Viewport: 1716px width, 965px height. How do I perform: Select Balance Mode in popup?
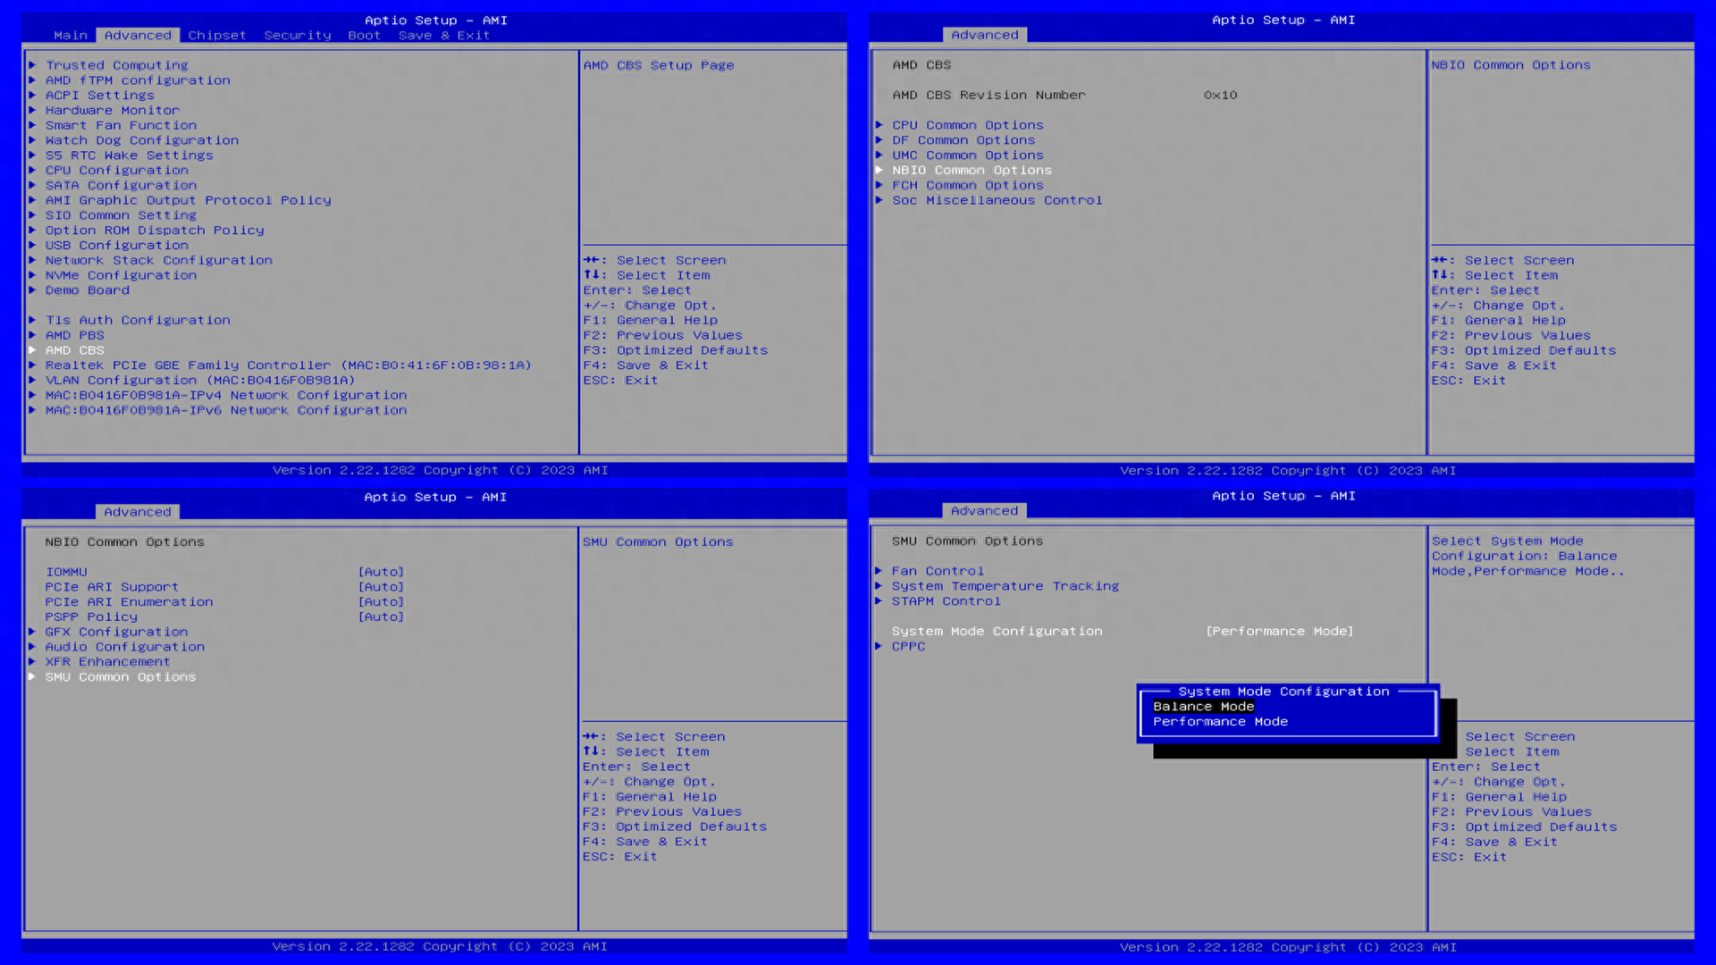coord(1203,707)
